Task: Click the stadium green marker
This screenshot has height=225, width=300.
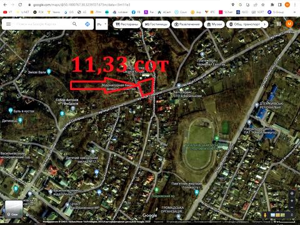Action: (x=217, y=138)
